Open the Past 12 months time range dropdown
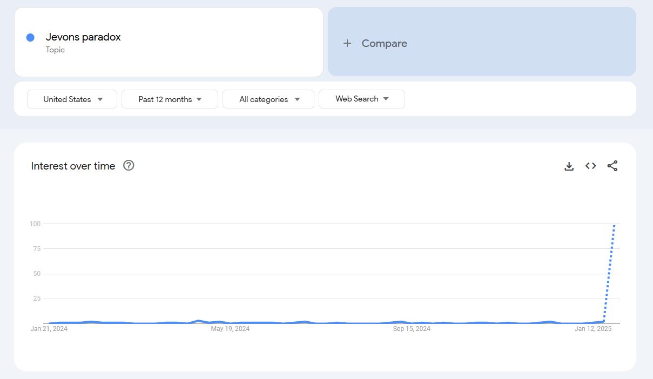Screen dimensions: 653x379 (170, 99)
